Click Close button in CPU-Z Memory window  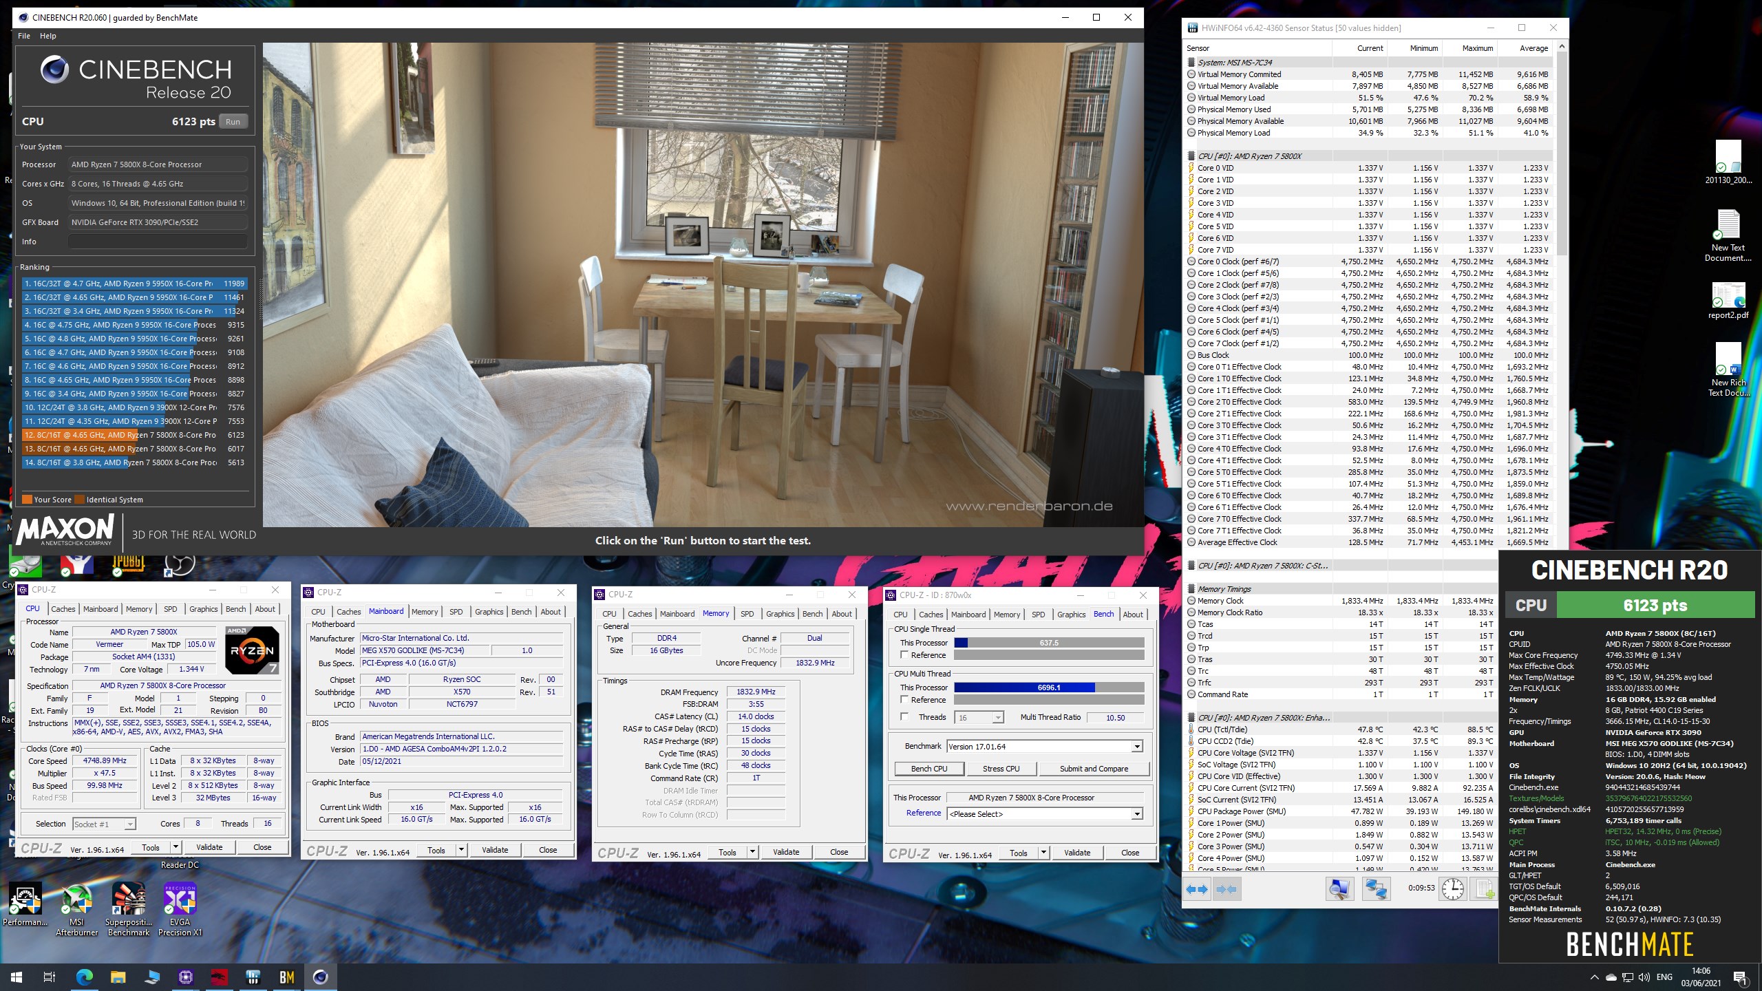pos(839,852)
